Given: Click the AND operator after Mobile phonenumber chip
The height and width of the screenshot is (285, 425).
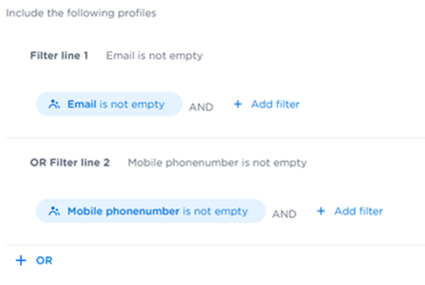Looking at the screenshot, I should [x=284, y=214].
